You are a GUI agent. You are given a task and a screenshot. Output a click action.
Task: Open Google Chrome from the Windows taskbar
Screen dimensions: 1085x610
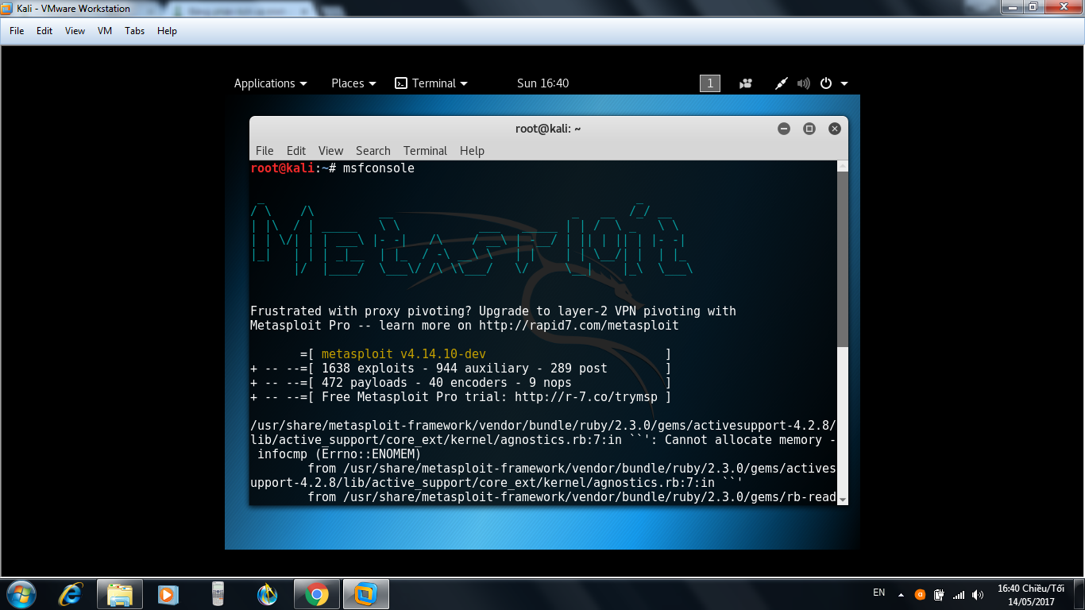coord(316,593)
